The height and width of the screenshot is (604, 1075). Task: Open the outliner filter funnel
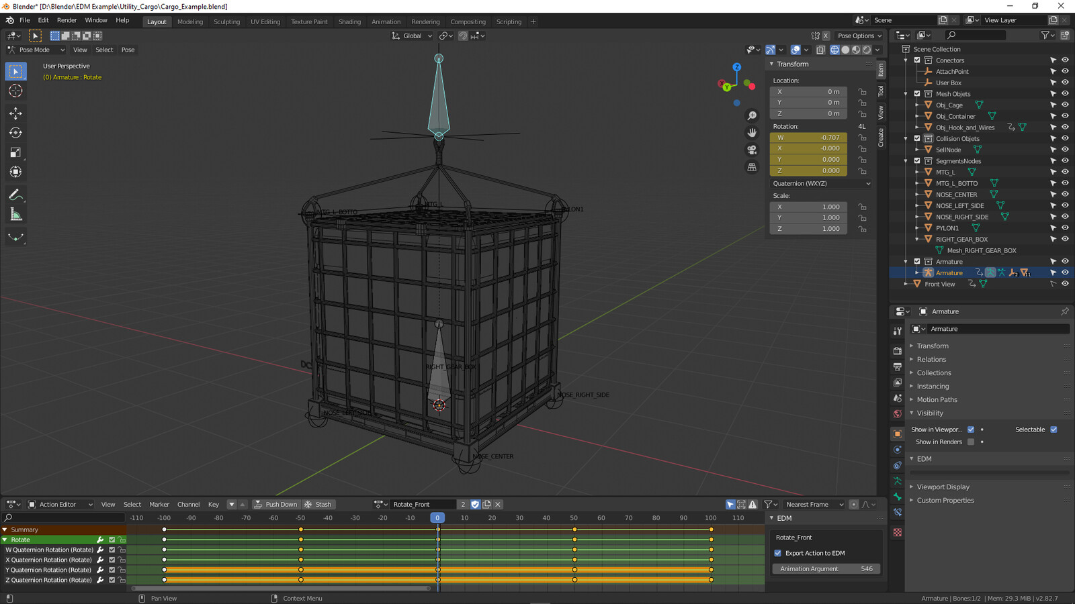tap(1047, 35)
